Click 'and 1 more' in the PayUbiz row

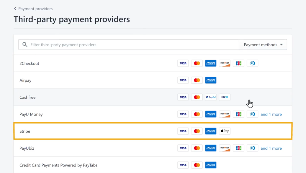(271, 148)
